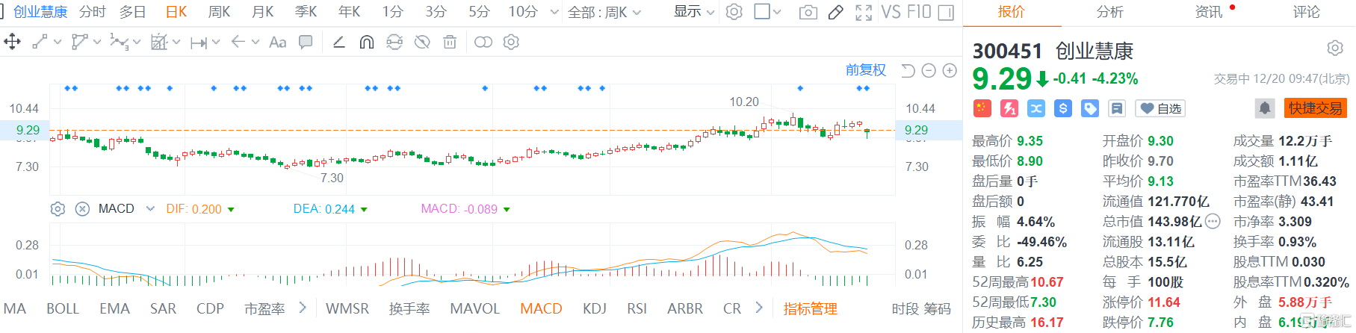The width and height of the screenshot is (1356, 333).
Task: Reset the chart zoom with undo arrow
Action: pyautogui.click(x=908, y=71)
